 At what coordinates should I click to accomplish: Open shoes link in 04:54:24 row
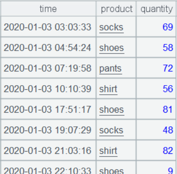(x=112, y=48)
